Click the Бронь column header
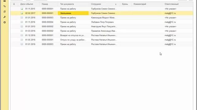 tap(125, 4)
